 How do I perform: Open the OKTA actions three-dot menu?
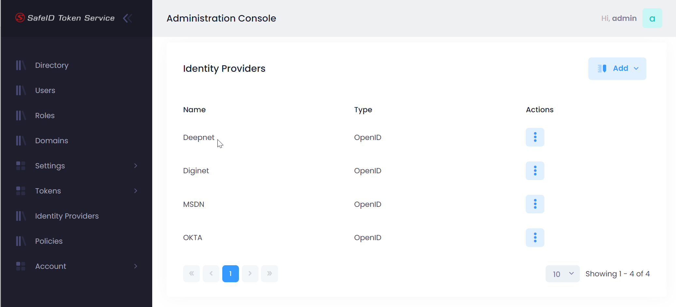535,238
